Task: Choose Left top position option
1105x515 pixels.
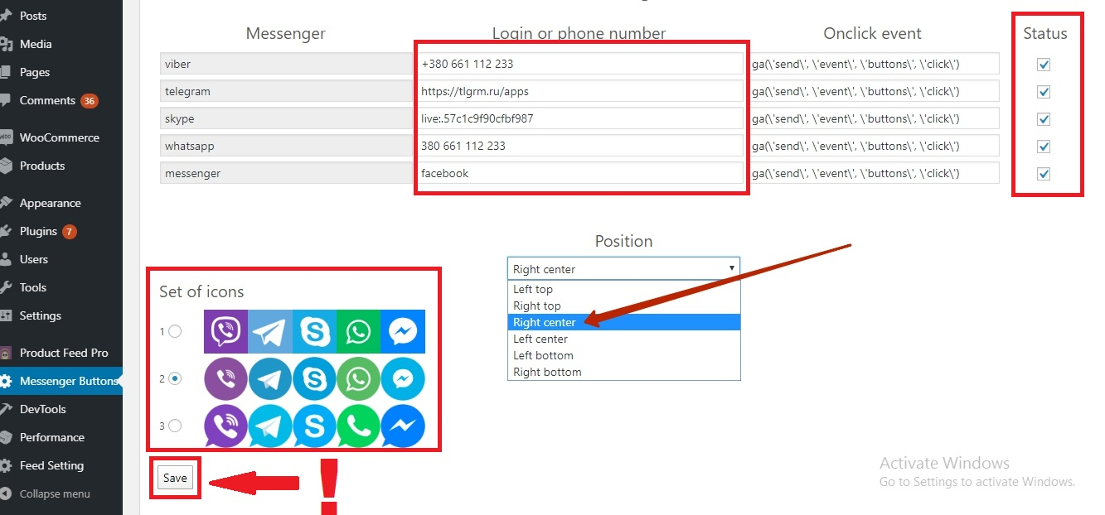Action: click(x=623, y=289)
